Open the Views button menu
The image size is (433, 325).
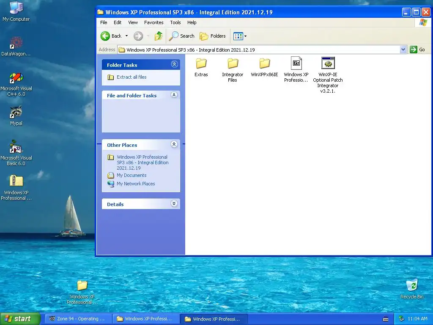(240, 36)
